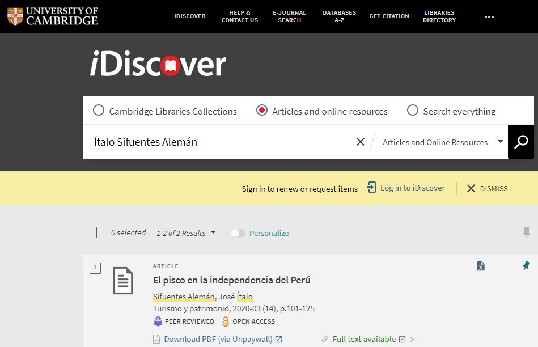Image resolution: width=538 pixels, height=347 pixels.
Task: Pin the El pisco article record
Action: click(x=526, y=265)
